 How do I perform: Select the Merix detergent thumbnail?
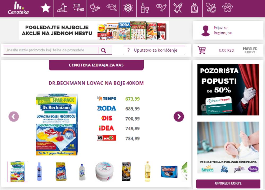click(61, 171)
